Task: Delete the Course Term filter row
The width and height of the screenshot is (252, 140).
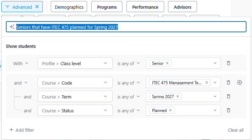Action: click(x=228, y=96)
